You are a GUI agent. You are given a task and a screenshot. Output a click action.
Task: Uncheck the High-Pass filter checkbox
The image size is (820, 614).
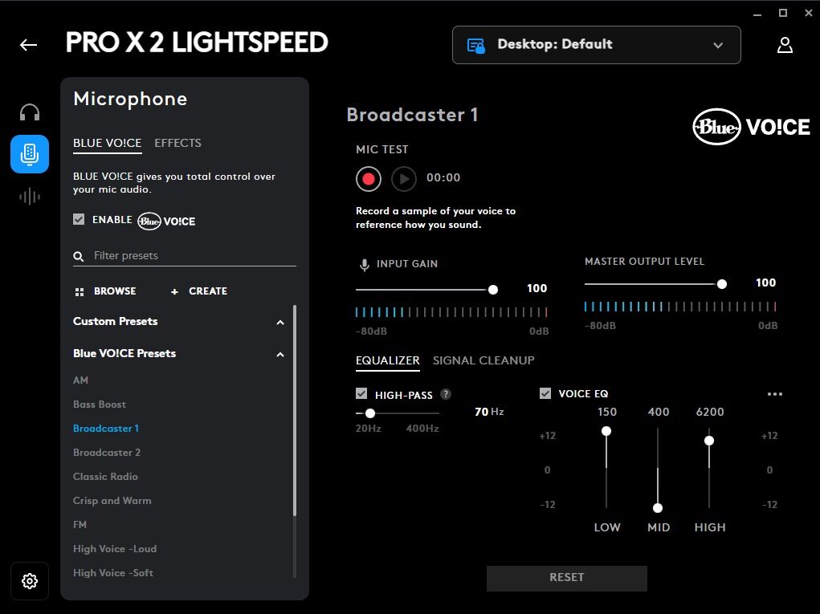(x=361, y=393)
